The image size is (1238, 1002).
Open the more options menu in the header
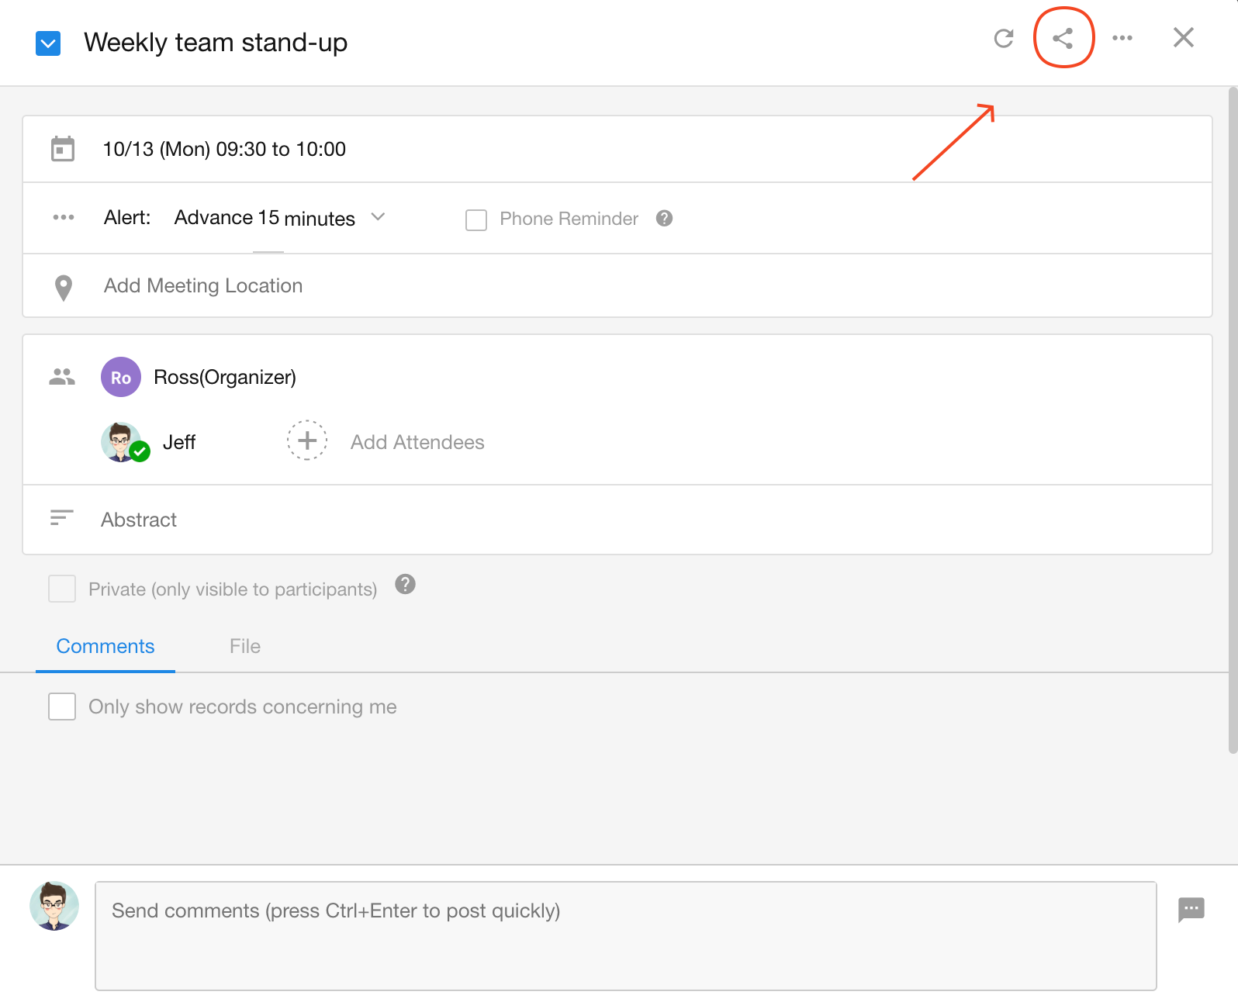(x=1122, y=38)
